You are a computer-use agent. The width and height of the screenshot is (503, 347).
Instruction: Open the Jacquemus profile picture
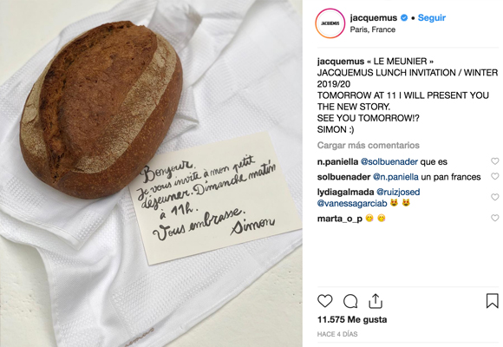[330, 23]
